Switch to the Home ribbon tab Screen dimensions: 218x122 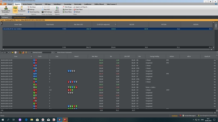tap(10, 4)
